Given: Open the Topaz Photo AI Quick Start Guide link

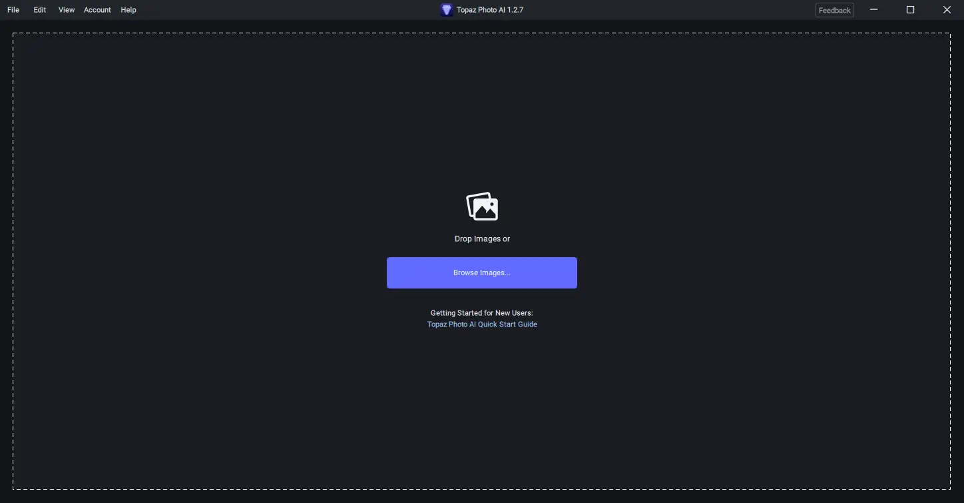Looking at the screenshot, I should tap(482, 324).
